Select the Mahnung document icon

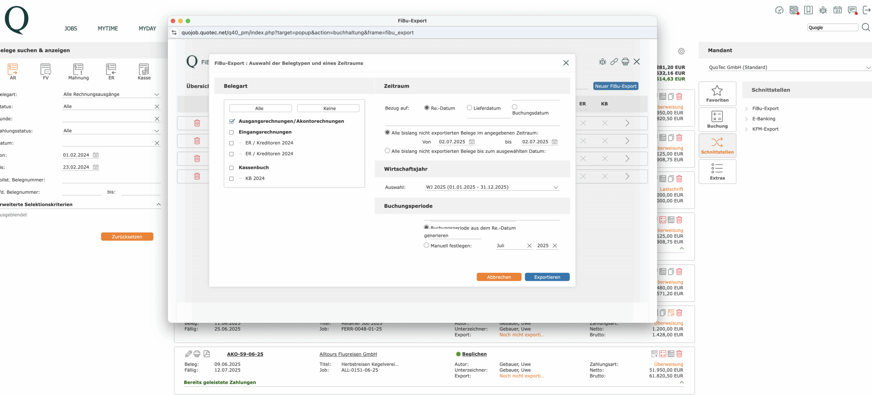[78, 72]
